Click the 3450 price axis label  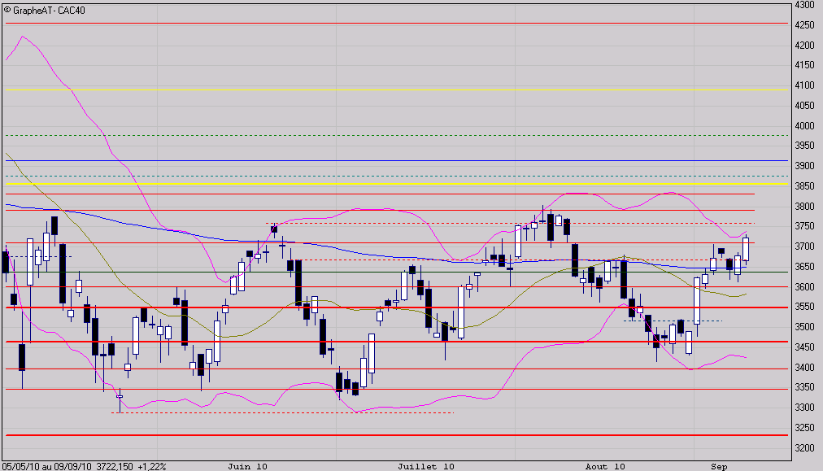(x=804, y=347)
